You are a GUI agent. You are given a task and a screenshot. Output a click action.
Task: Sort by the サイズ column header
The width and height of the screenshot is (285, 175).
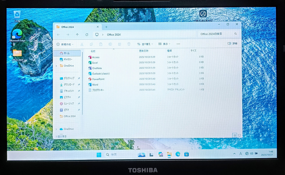(x=193, y=50)
